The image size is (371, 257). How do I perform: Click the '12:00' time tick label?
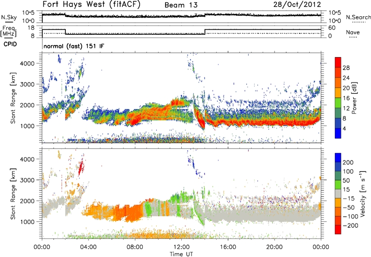pos(181,247)
